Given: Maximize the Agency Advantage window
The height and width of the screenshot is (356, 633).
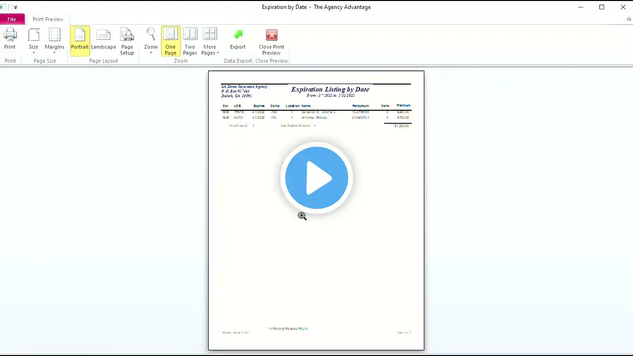Looking at the screenshot, I should coord(602,7).
